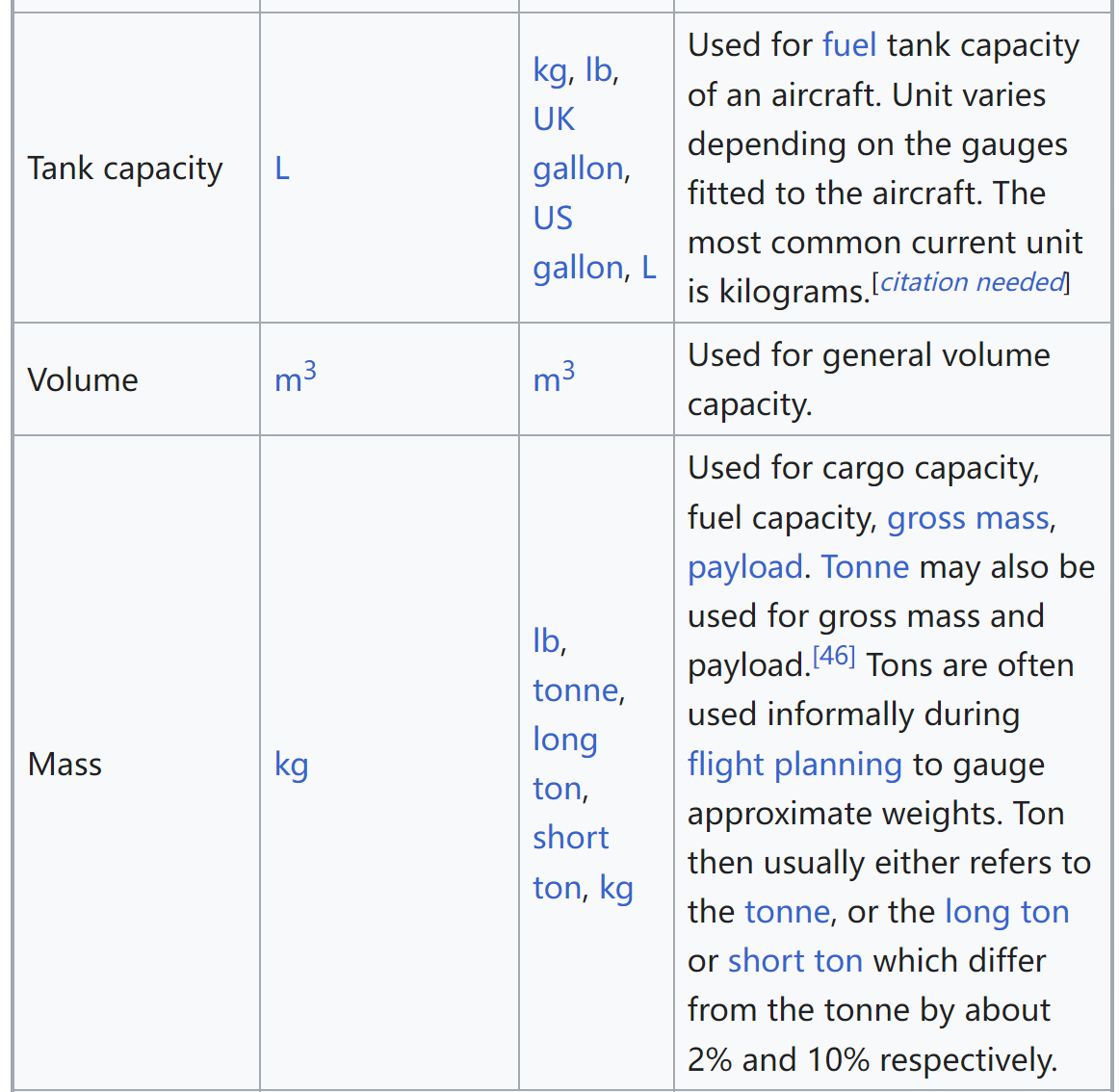Open reference footnote [46]

tap(834, 656)
